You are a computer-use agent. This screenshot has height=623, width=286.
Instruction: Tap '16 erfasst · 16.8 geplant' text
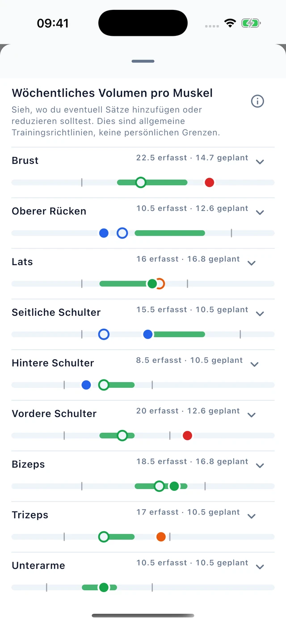click(x=188, y=259)
